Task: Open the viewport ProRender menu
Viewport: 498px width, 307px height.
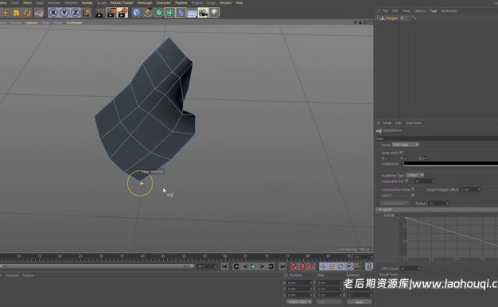Action: [74, 23]
